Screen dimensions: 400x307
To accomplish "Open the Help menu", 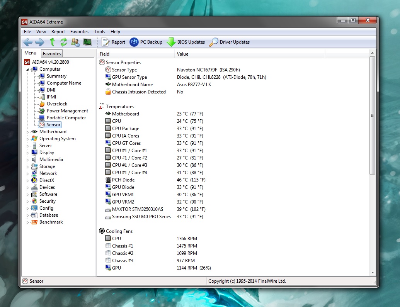I will click(115, 32).
